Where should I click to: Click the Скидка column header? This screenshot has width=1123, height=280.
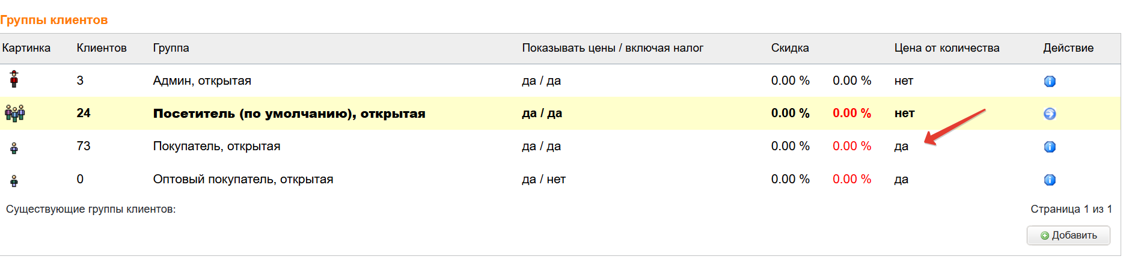coord(789,48)
